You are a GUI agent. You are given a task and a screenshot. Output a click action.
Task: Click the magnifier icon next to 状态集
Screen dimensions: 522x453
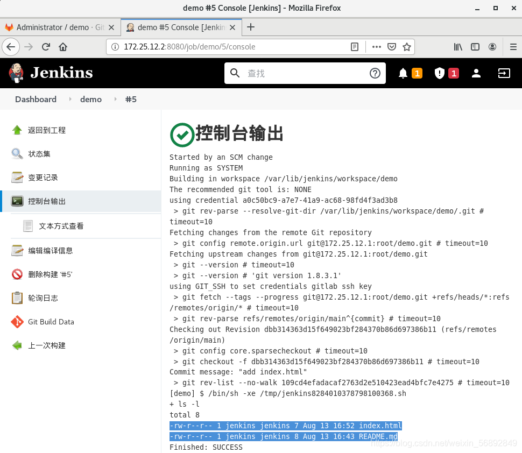coord(17,154)
